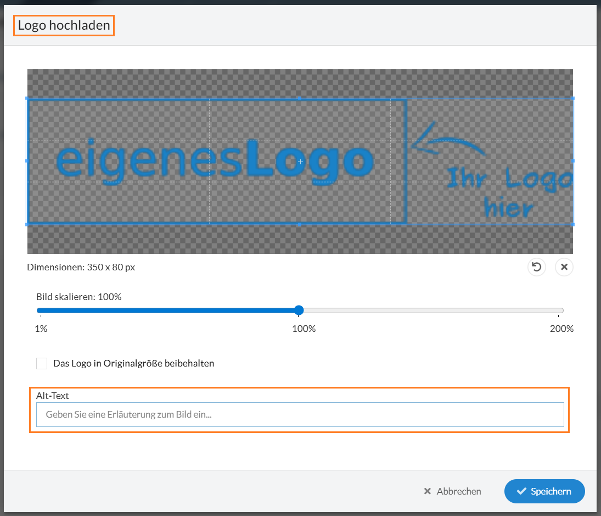This screenshot has height=516, width=601.
Task: Select the top-center crop resize handle
Action: click(x=300, y=98)
